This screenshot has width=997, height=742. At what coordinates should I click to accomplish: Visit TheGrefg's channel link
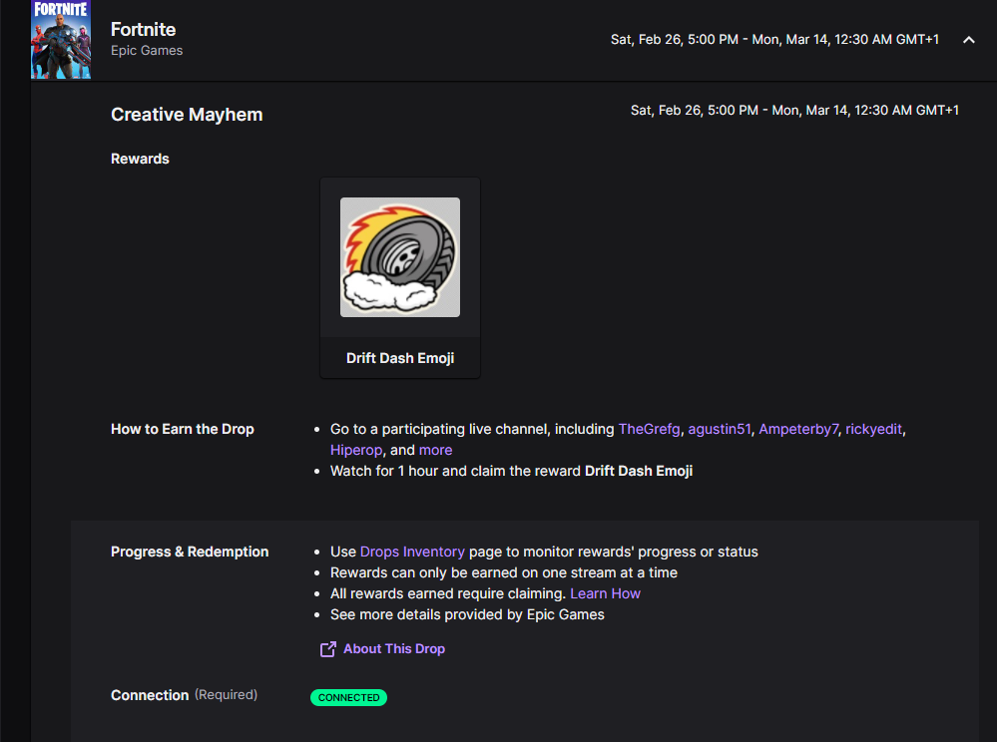click(x=649, y=429)
